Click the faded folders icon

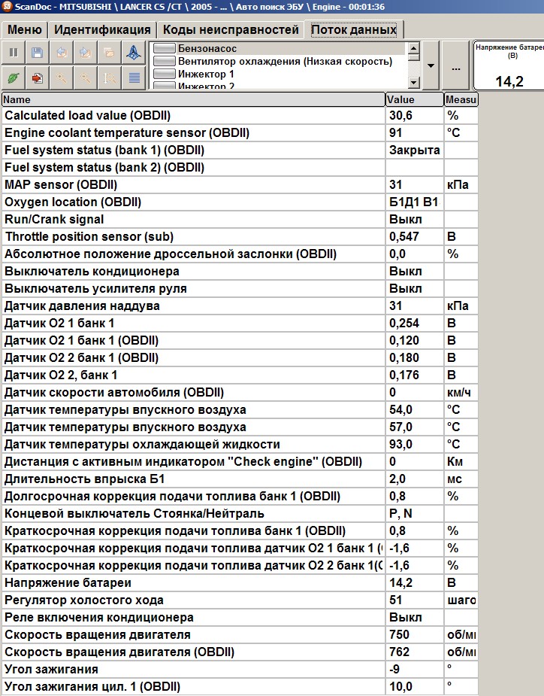tap(109, 53)
